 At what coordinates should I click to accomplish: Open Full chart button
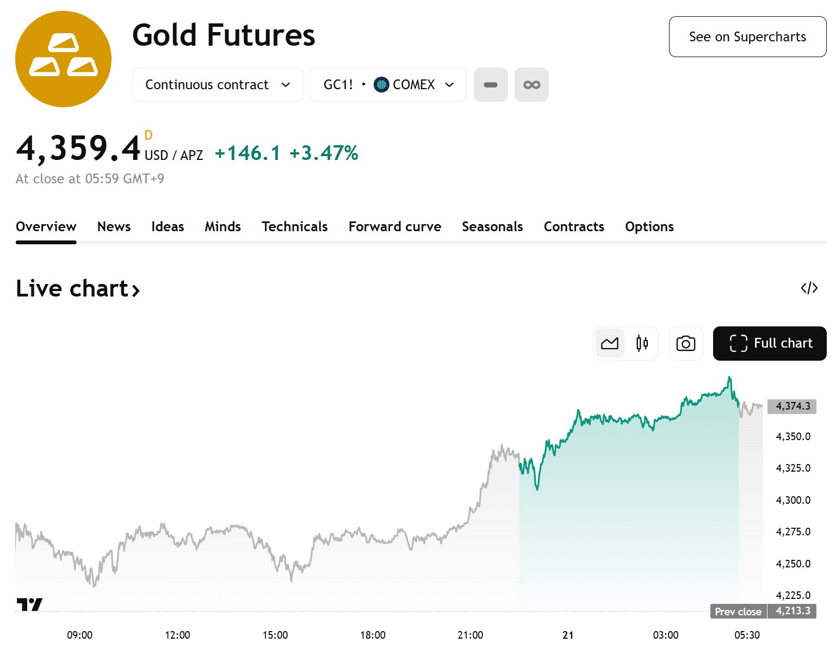[770, 343]
